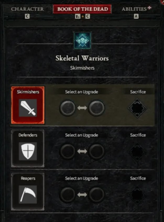Select the Book of the Dead tab
This screenshot has width=164, height=222.
(x=82, y=9)
